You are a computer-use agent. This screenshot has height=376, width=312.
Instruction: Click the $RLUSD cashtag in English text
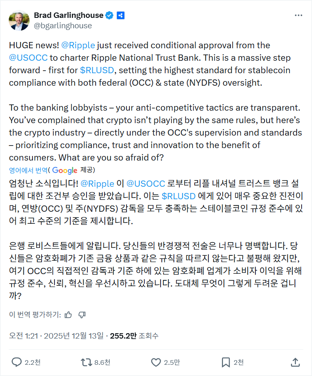click(x=97, y=70)
